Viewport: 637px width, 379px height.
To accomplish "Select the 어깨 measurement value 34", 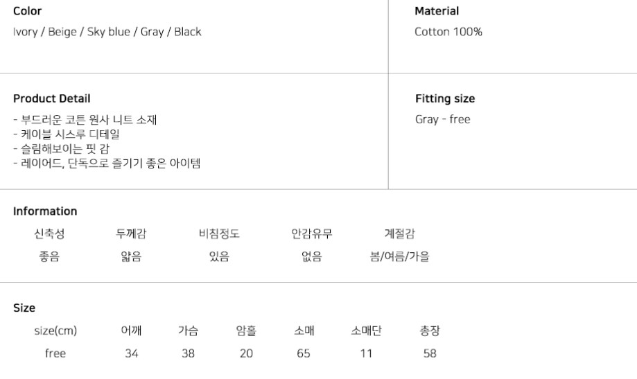I will tap(132, 354).
